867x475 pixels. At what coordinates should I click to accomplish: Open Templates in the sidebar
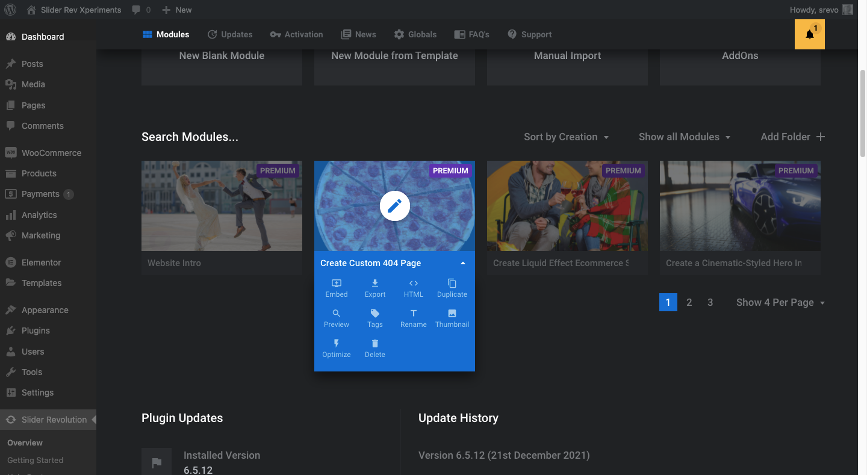pyautogui.click(x=48, y=283)
